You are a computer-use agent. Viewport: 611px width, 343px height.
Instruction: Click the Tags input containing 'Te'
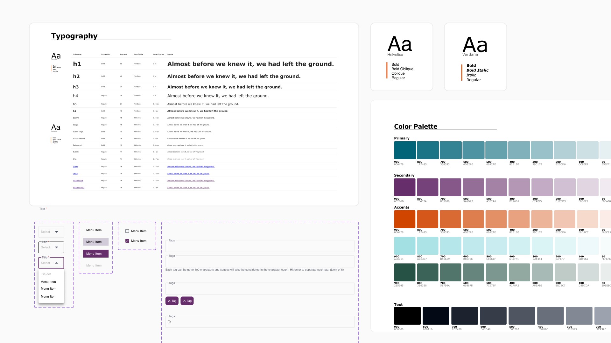260,322
